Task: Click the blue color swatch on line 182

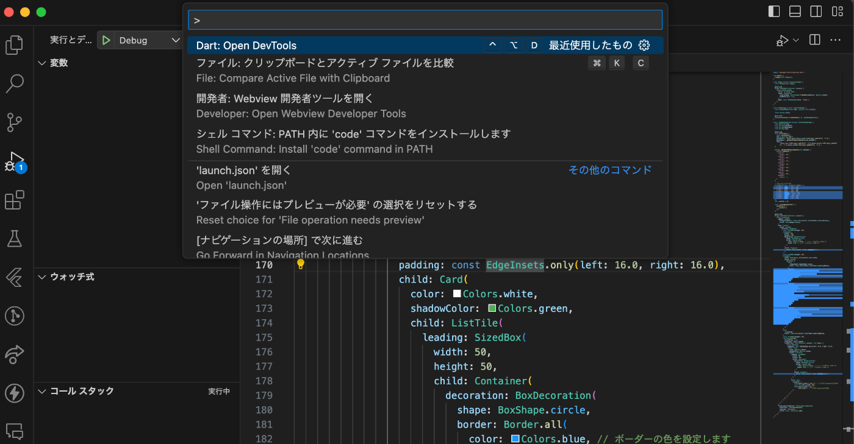Action: pos(515,439)
